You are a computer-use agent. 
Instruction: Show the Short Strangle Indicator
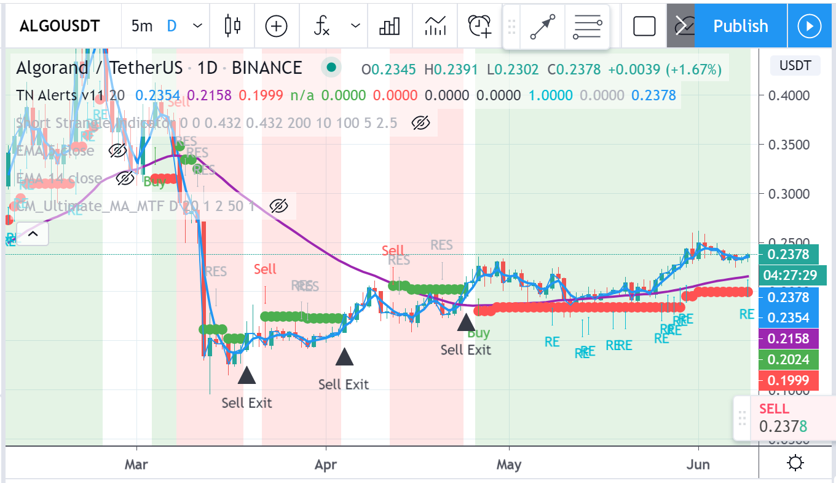click(420, 123)
